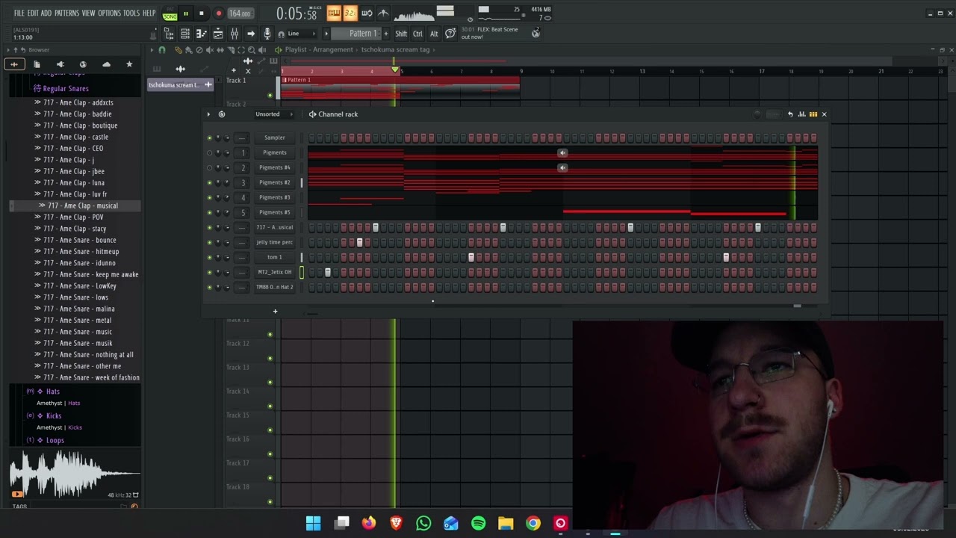Open the Unsorted channel filter dropdown
The height and width of the screenshot is (538, 956).
pyautogui.click(x=273, y=114)
